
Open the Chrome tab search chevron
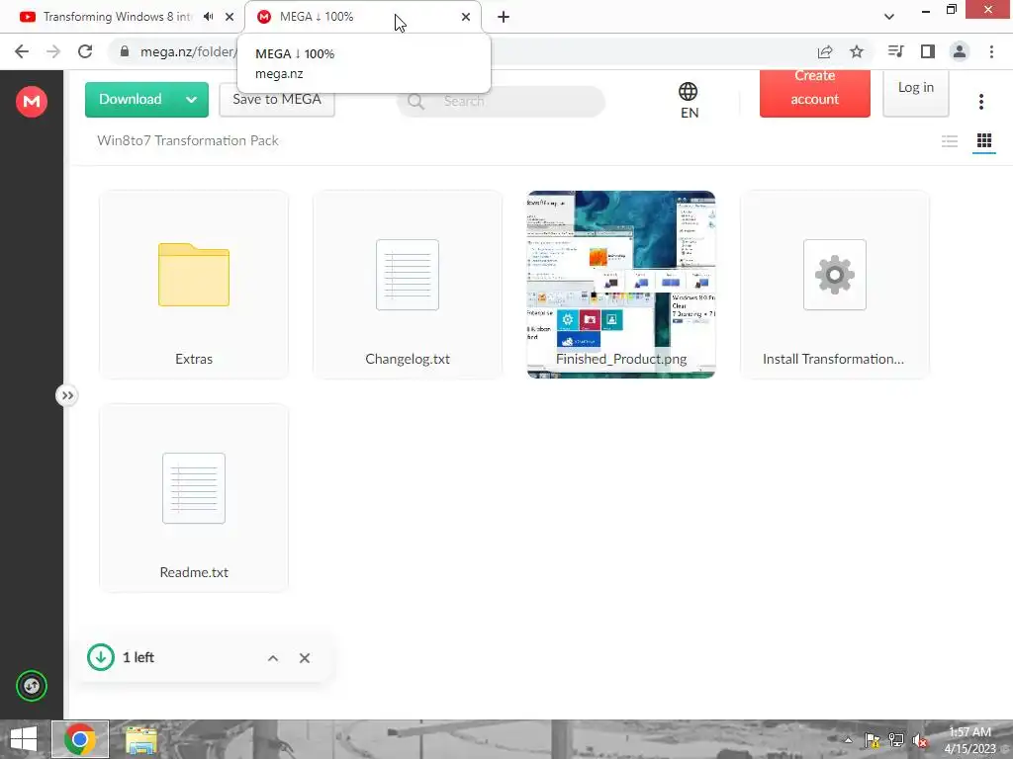[x=889, y=17]
